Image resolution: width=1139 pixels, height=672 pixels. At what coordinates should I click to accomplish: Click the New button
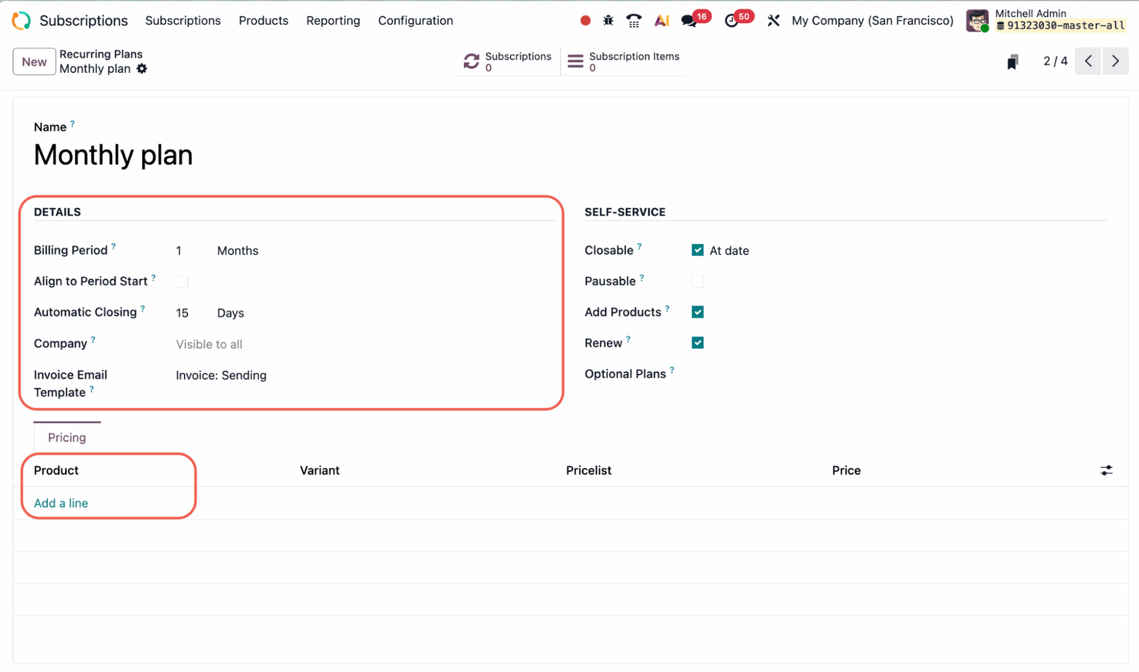click(x=34, y=62)
